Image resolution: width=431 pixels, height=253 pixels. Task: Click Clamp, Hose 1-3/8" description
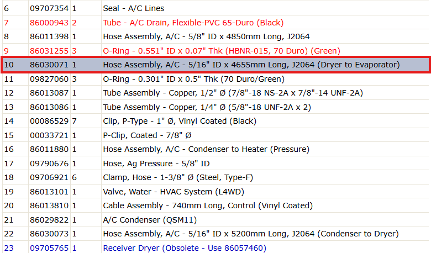[x=178, y=177]
